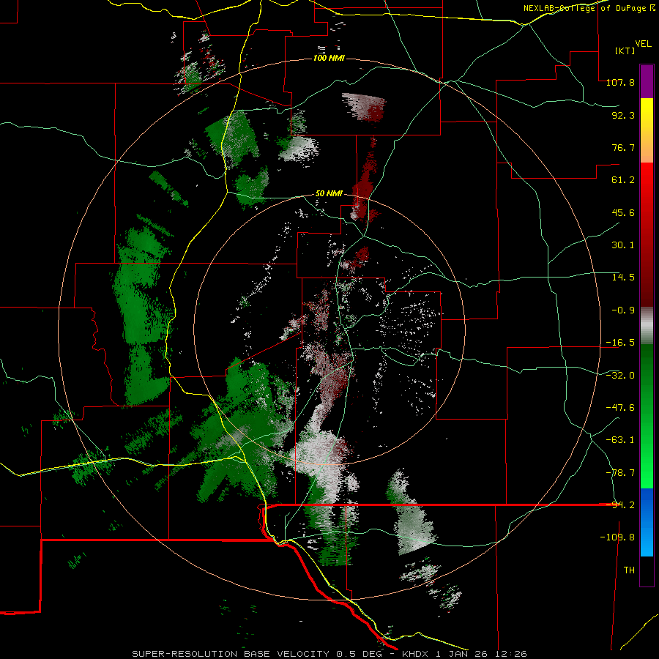Click the -16.5 velocity scale label
This screenshot has height=659, width=659.
pyautogui.click(x=620, y=342)
